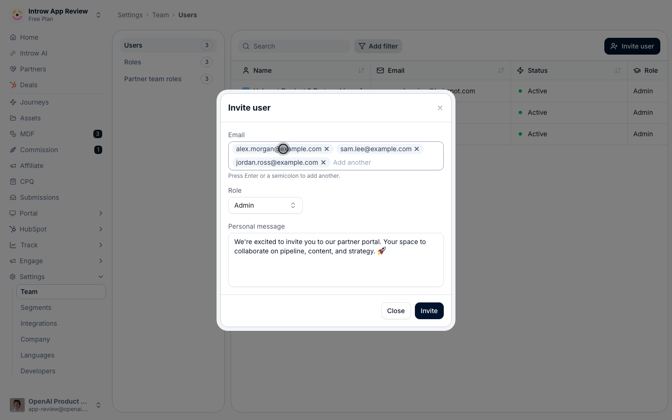
Task: Open the Role dropdown set to Admin
Action: [x=266, y=205]
